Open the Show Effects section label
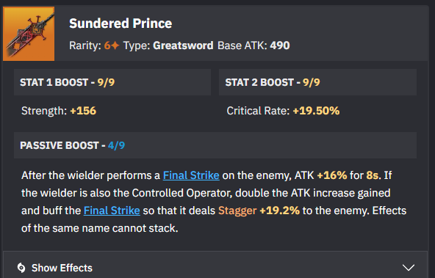This screenshot has height=278, width=435. click(62, 268)
